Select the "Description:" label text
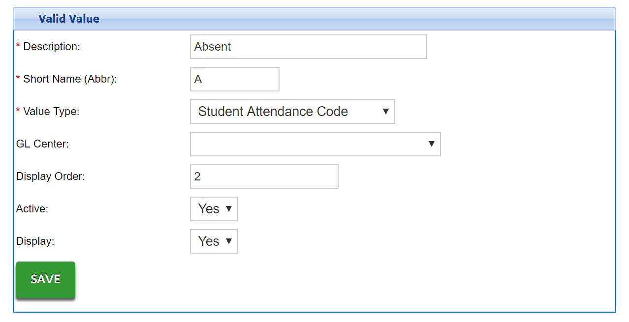This screenshot has width=629, height=322. (52, 47)
